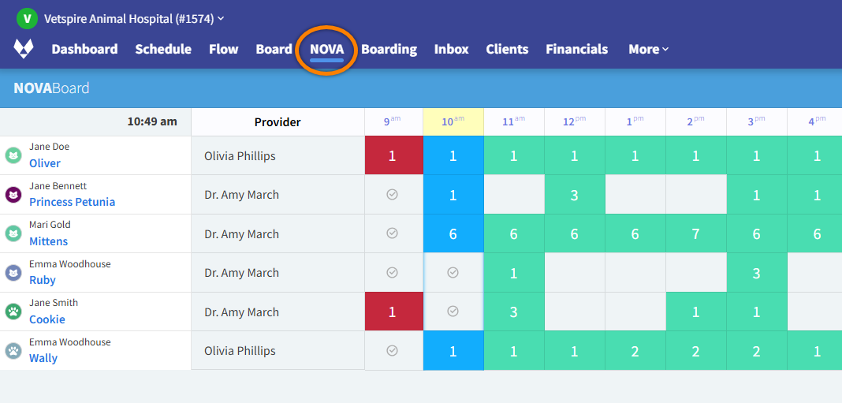Toggle Wally's 9am completed checkmark
The image size is (842, 403).
(x=393, y=351)
